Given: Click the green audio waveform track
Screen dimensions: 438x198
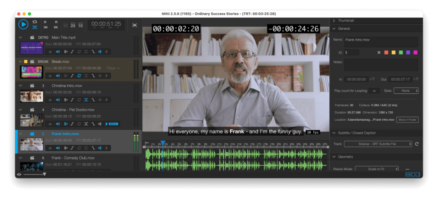Looking at the screenshot, I should (236, 160).
